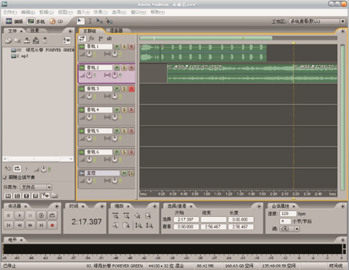Screen dimensions: 349x270
Task: Switch to 编辑 edit view
Action: click(15, 21)
